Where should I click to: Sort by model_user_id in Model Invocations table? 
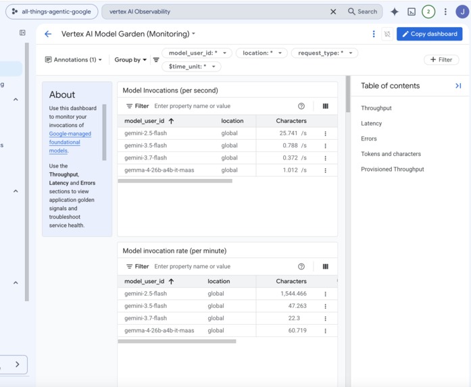click(149, 121)
